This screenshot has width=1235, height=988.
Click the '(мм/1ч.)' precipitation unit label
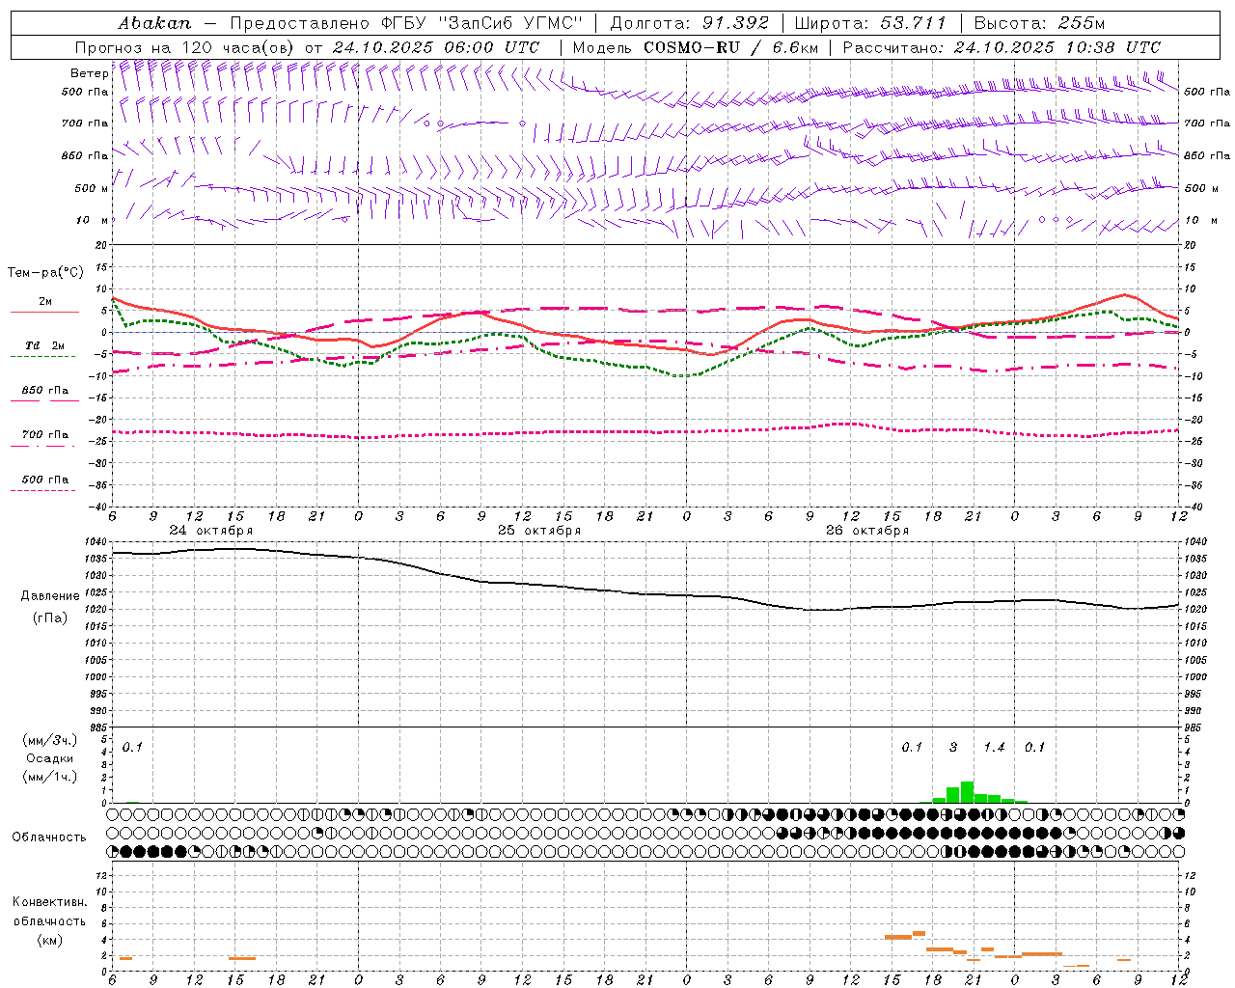tap(50, 777)
